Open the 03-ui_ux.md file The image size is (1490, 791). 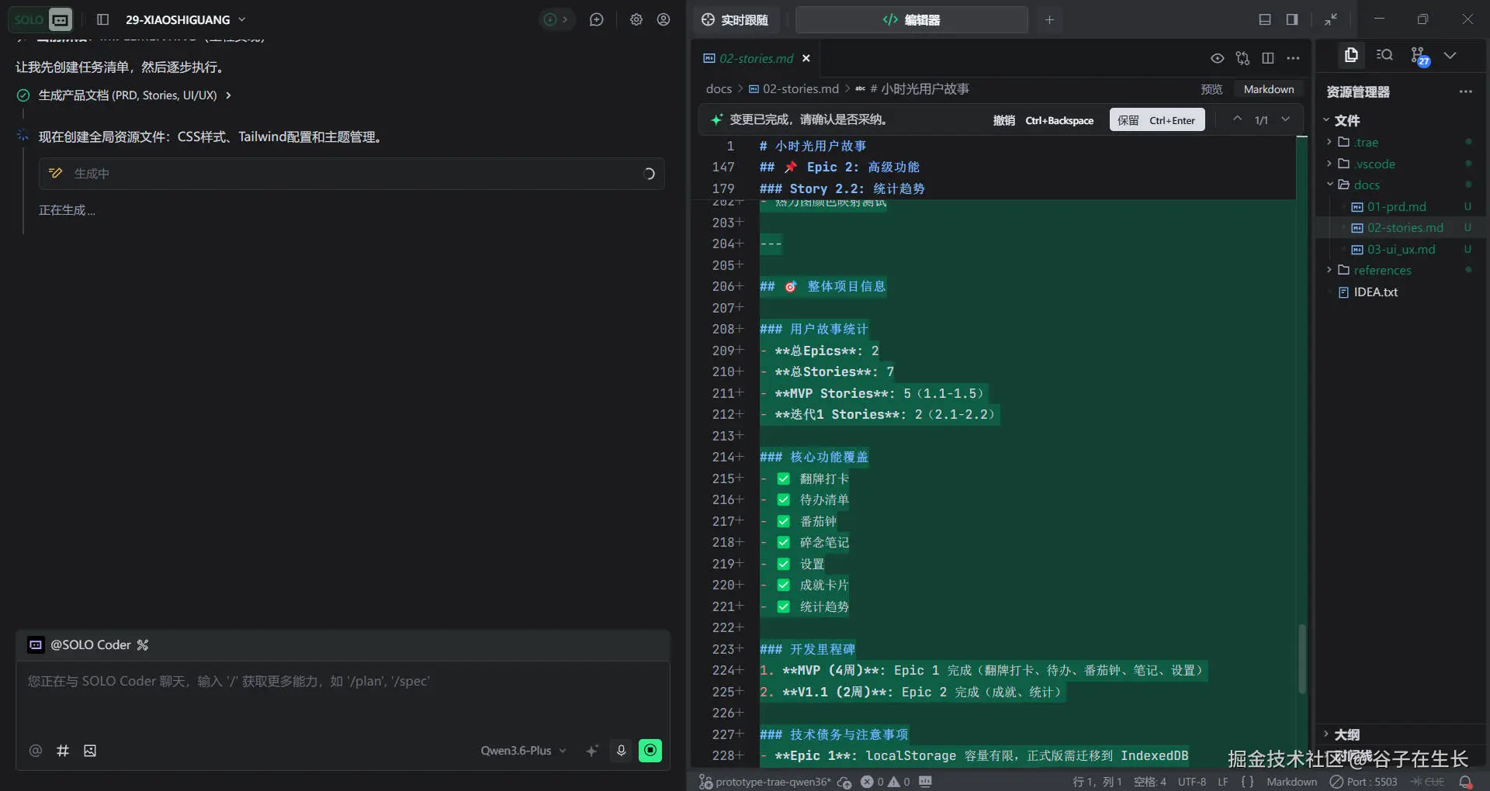click(x=1401, y=249)
